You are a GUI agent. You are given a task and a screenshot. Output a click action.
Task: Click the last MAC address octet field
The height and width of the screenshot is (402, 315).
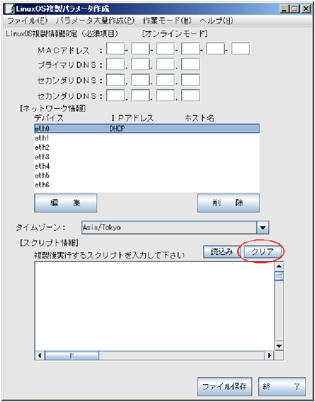coord(241,49)
